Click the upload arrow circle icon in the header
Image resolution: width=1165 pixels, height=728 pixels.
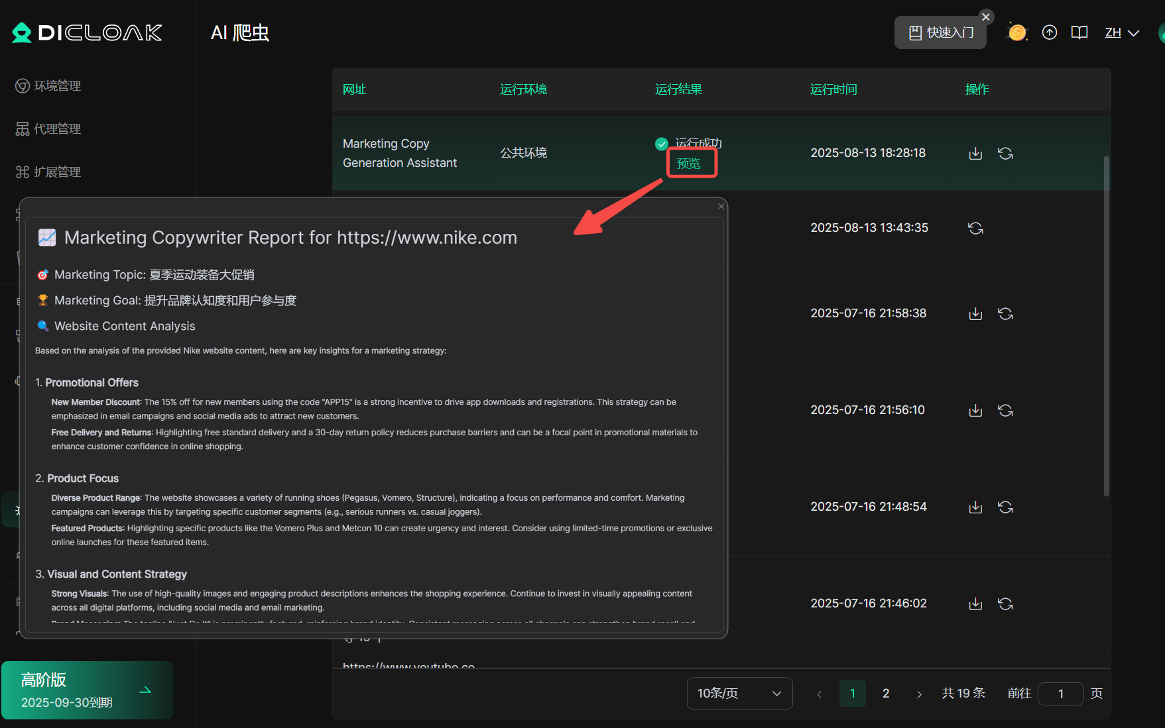(x=1050, y=32)
